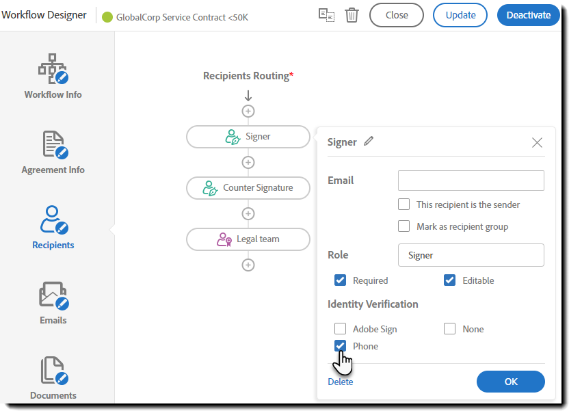Add a recipient above Signer via plus icon
This screenshot has width=569, height=411.
pos(248,111)
